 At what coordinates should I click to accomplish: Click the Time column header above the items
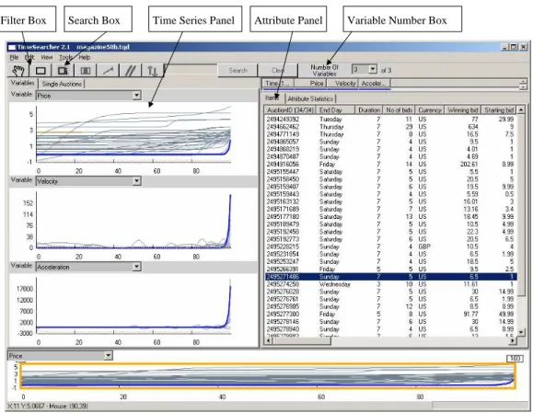tap(278, 83)
